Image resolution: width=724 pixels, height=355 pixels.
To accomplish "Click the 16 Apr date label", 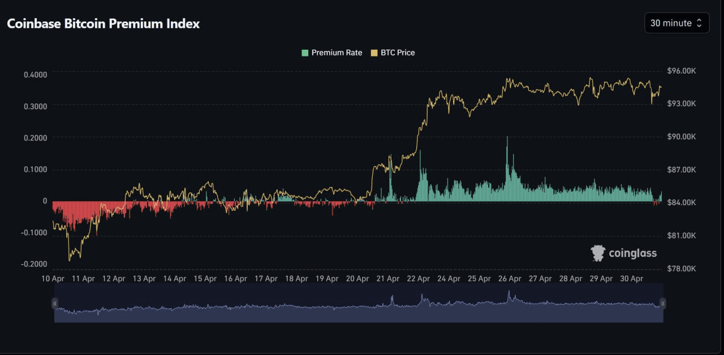I will pos(235,279).
